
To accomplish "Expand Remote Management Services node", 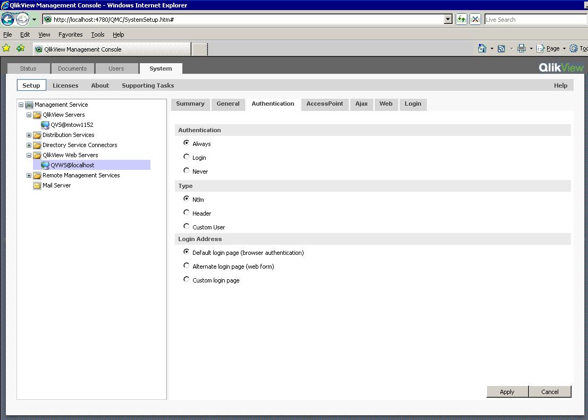I will [29, 176].
